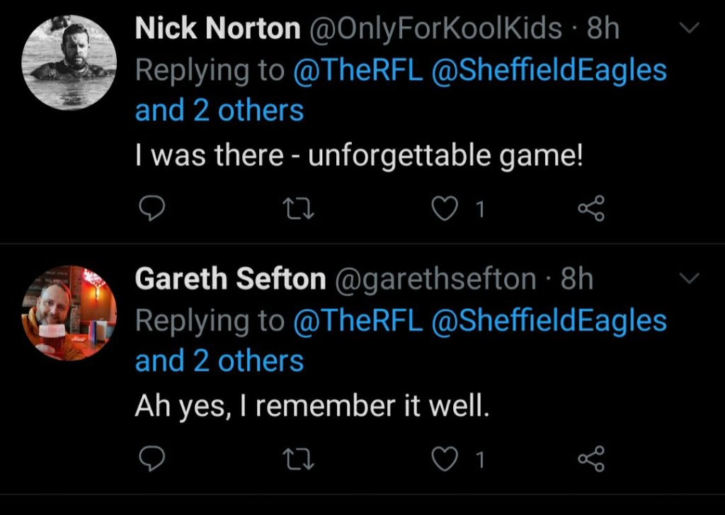Screen dimensions: 725x515
Task: Show 'and 2 others' in Gareth Sefton's reply
Action: (219, 361)
